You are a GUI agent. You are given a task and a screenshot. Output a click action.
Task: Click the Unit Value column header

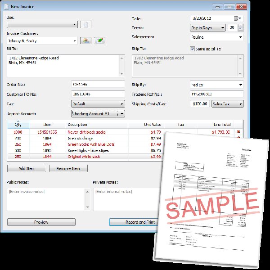click(146, 125)
